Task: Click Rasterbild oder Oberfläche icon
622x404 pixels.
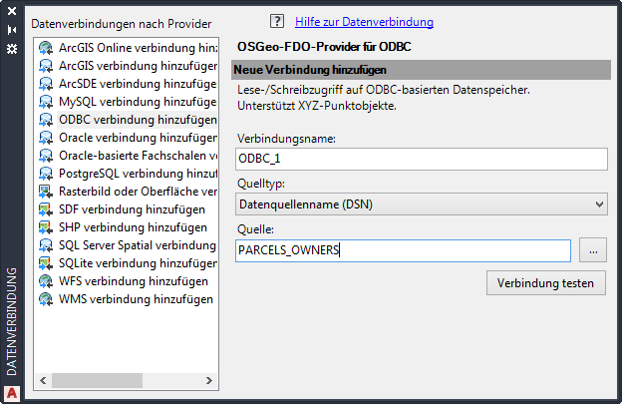Action: (x=46, y=191)
